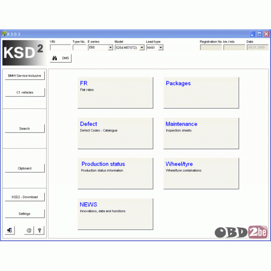The width and height of the screenshot is (271, 271).
Task: Click the Search sidebar button
Action: click(25, 129)
